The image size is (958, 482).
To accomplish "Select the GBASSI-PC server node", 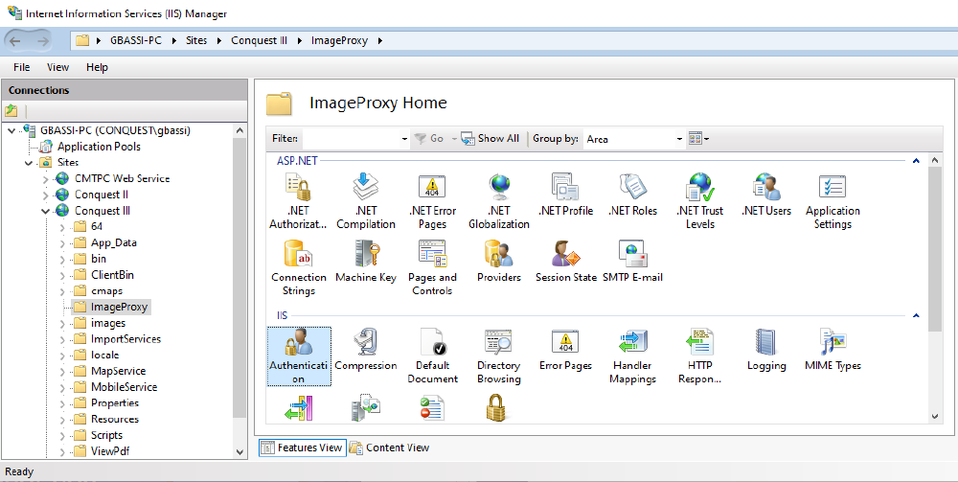I will [x=107, y=130].
